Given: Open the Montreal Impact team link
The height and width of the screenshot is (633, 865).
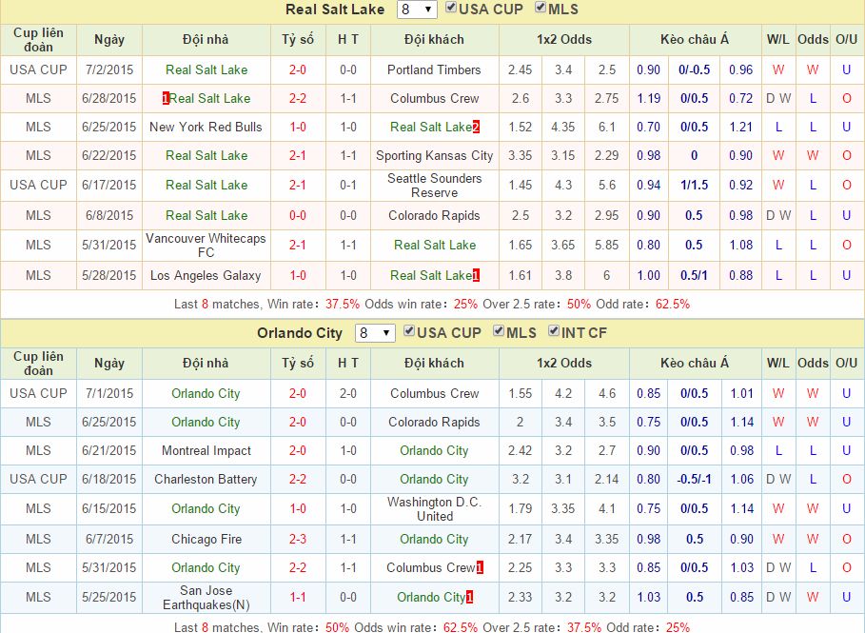Looking at the screenshot, I should (206, 451).
